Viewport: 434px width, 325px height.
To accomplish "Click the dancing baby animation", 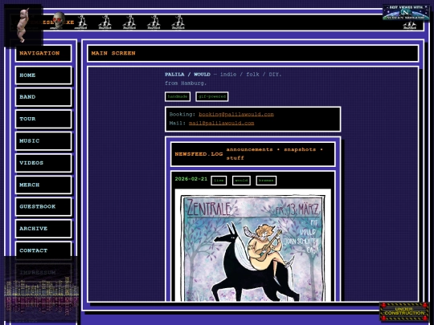I will click(x=23, y=26).
